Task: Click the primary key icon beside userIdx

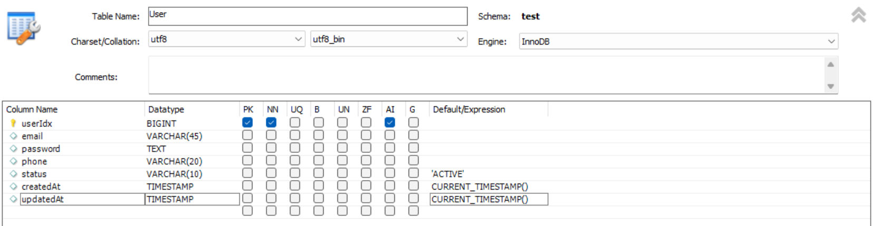Action: point(13,123)
